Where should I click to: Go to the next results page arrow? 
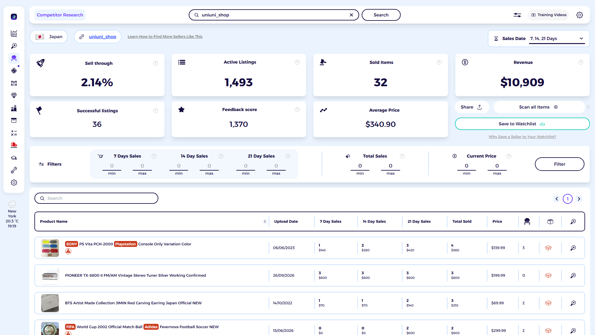pos(579,199)
